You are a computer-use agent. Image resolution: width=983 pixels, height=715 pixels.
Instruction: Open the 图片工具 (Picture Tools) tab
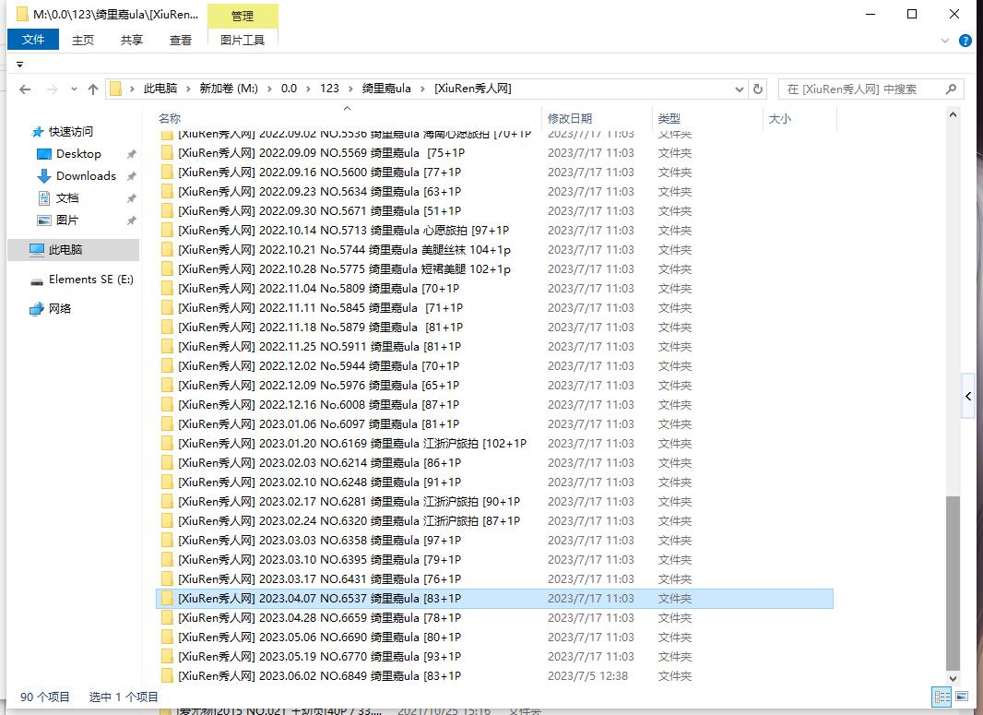(243, 41)
